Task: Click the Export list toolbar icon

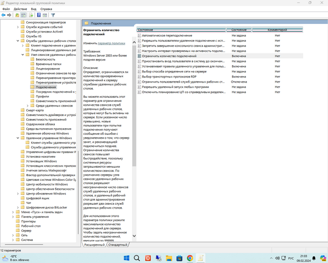Action: point(30,15)
